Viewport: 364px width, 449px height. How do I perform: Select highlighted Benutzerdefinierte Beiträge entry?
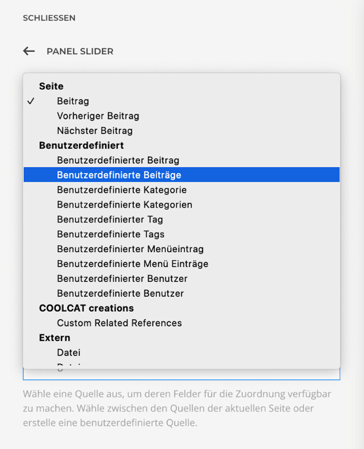click(119, 175)
